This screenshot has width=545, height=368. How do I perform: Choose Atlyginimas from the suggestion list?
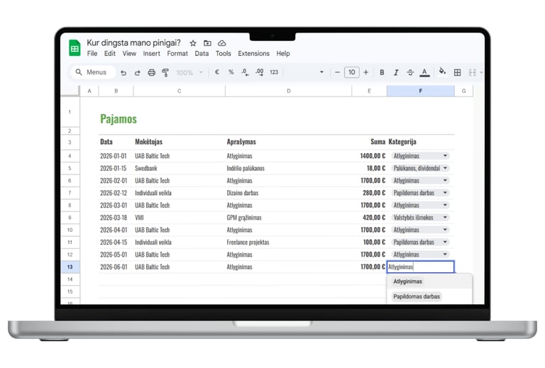[x=429, y=281]
